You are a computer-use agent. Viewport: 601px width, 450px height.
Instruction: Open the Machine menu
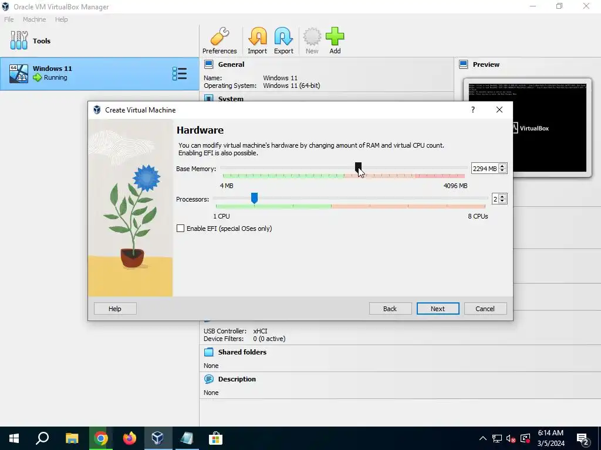pos(34,19)
